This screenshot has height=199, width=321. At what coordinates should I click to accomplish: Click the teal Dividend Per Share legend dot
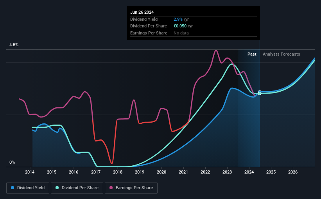click(x=57, y=188)
